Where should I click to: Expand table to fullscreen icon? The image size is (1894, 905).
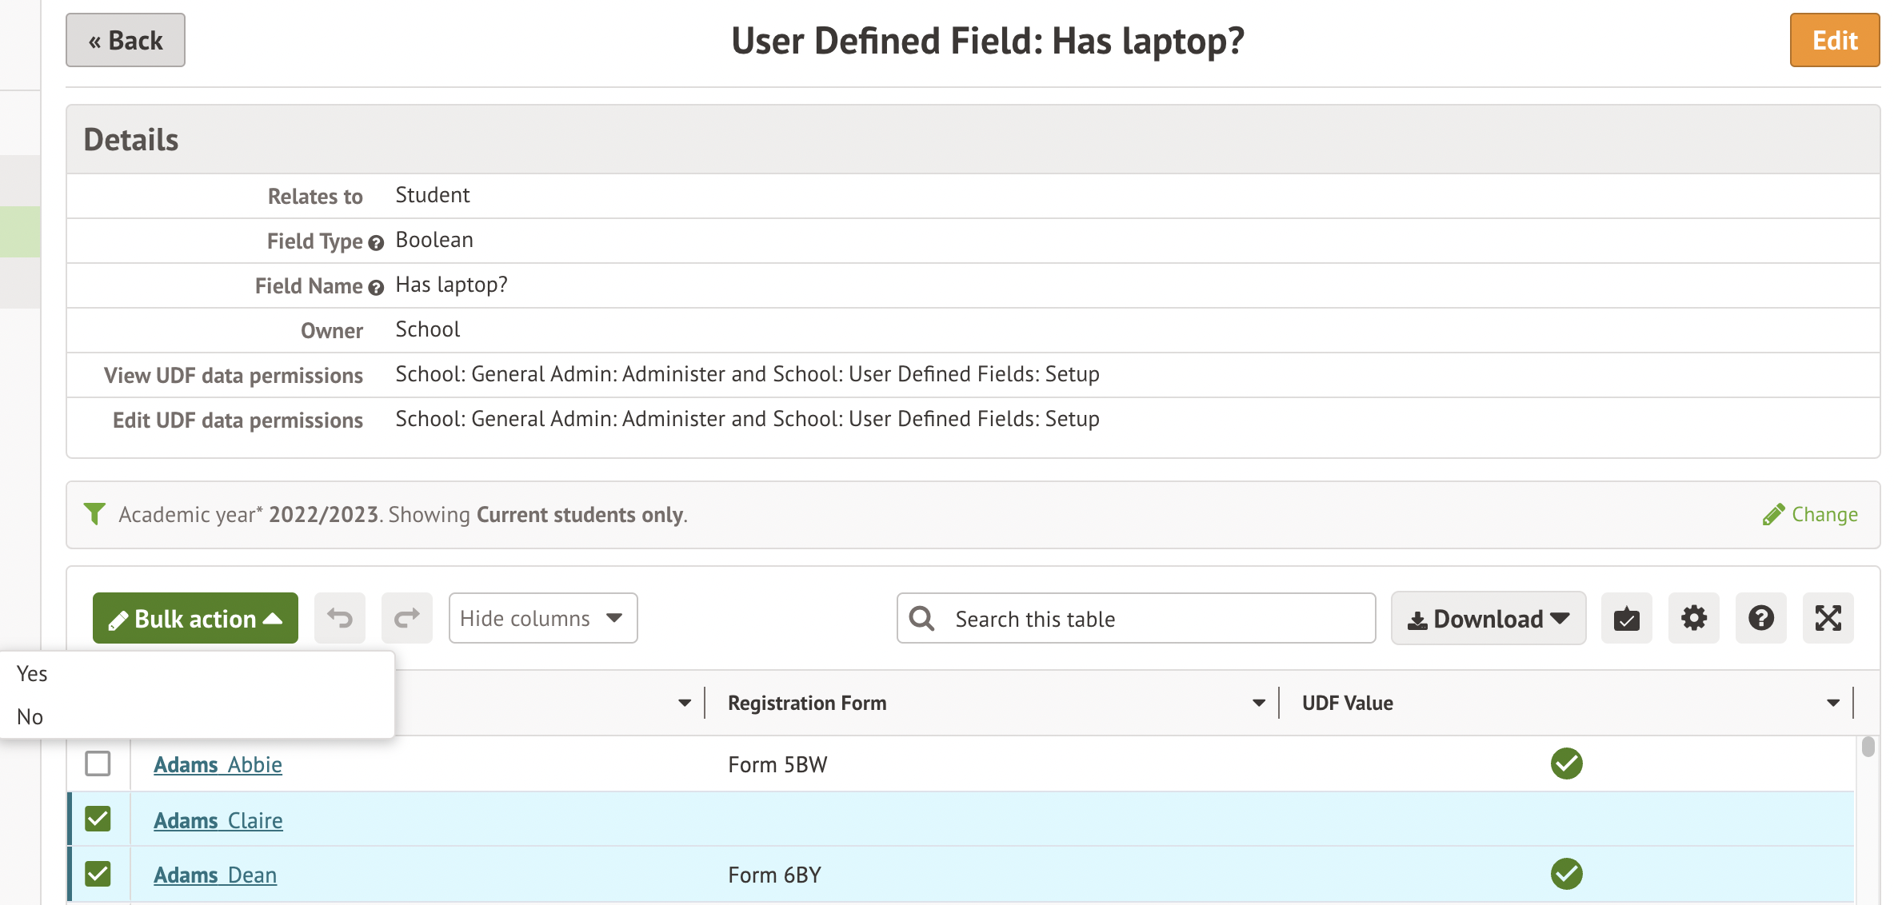pyautogui.click(x=1828, y=618)
